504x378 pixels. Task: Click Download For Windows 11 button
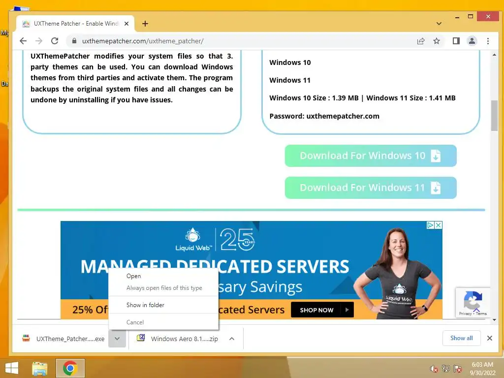tap(371, 188)
